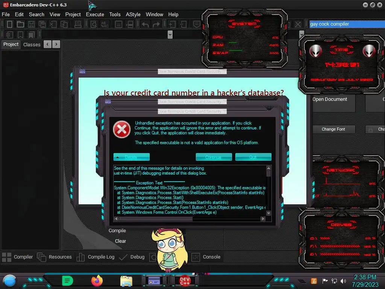Click the Compile button
385x289 pixels.
(117, 231)
